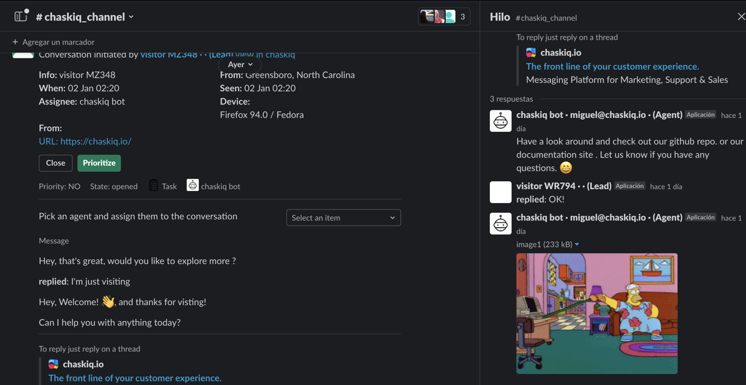746x385 pixels.
Task: Toggle the sidebar panel icon
Action: pos(21,16)
